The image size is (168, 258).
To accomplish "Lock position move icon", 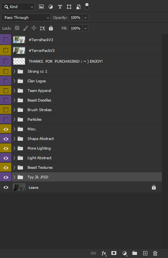I will 34,28.
